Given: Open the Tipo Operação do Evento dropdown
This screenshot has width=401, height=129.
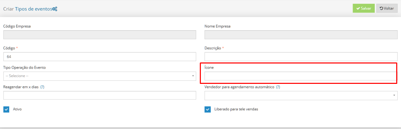Looking at the screenshot, I should click(x=100, y=76).
